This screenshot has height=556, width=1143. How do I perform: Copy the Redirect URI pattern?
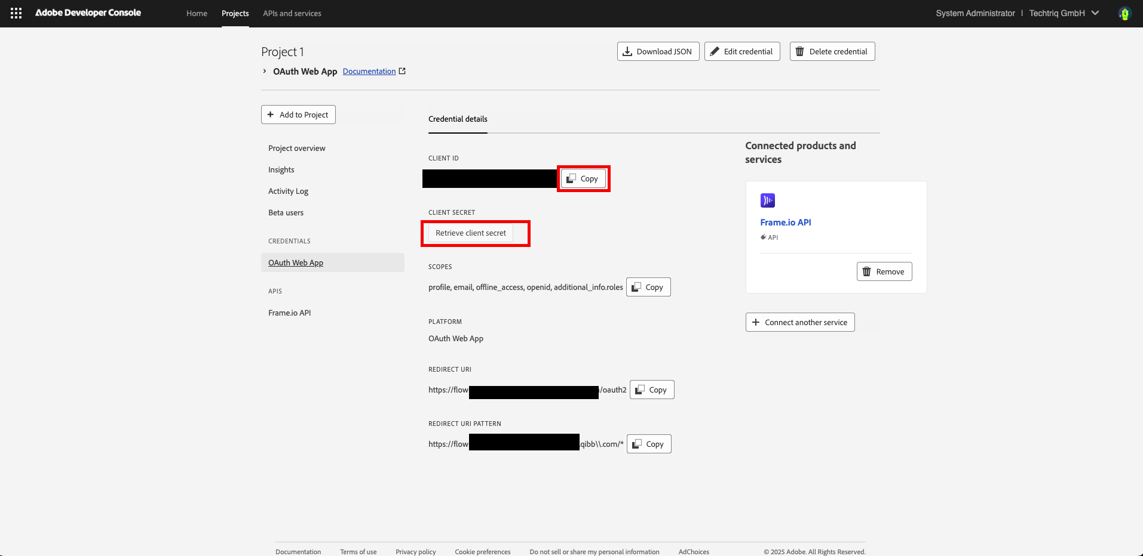[649, 444]
